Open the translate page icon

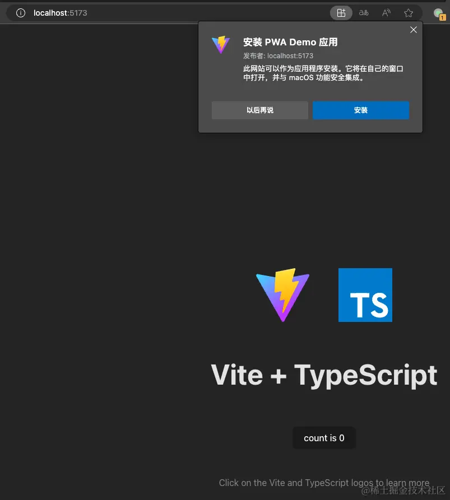tap(364, 13)
